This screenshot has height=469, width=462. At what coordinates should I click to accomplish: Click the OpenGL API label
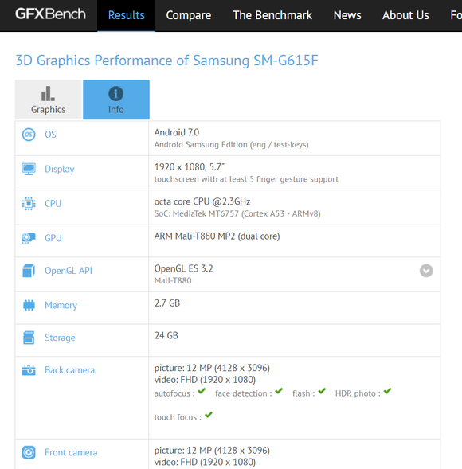tap(69, 271)
